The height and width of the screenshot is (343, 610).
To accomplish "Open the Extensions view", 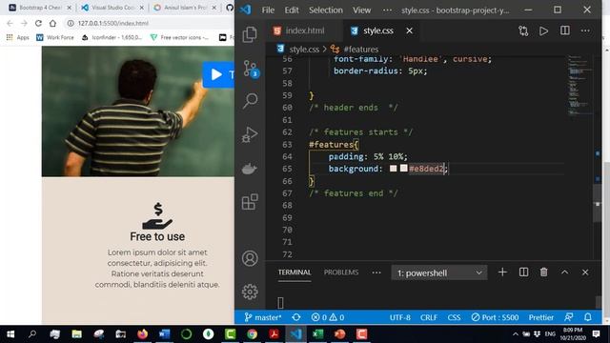I will coord(250,202).
